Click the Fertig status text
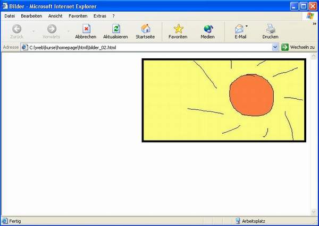This screenshot has height=226, width=319. pos(15,221)
